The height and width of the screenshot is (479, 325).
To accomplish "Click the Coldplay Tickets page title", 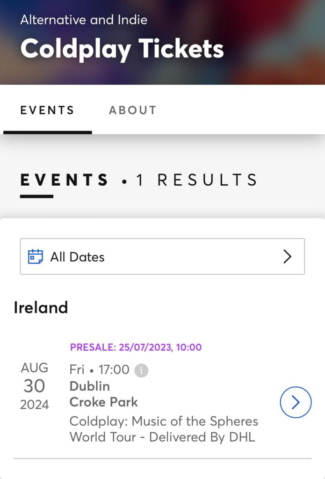I will click(122, 48).
